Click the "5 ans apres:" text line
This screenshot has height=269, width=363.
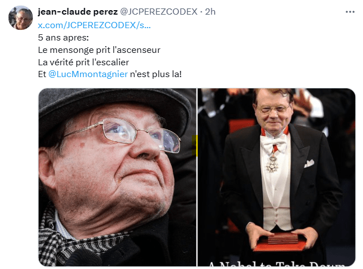click(x=64, y=38)
